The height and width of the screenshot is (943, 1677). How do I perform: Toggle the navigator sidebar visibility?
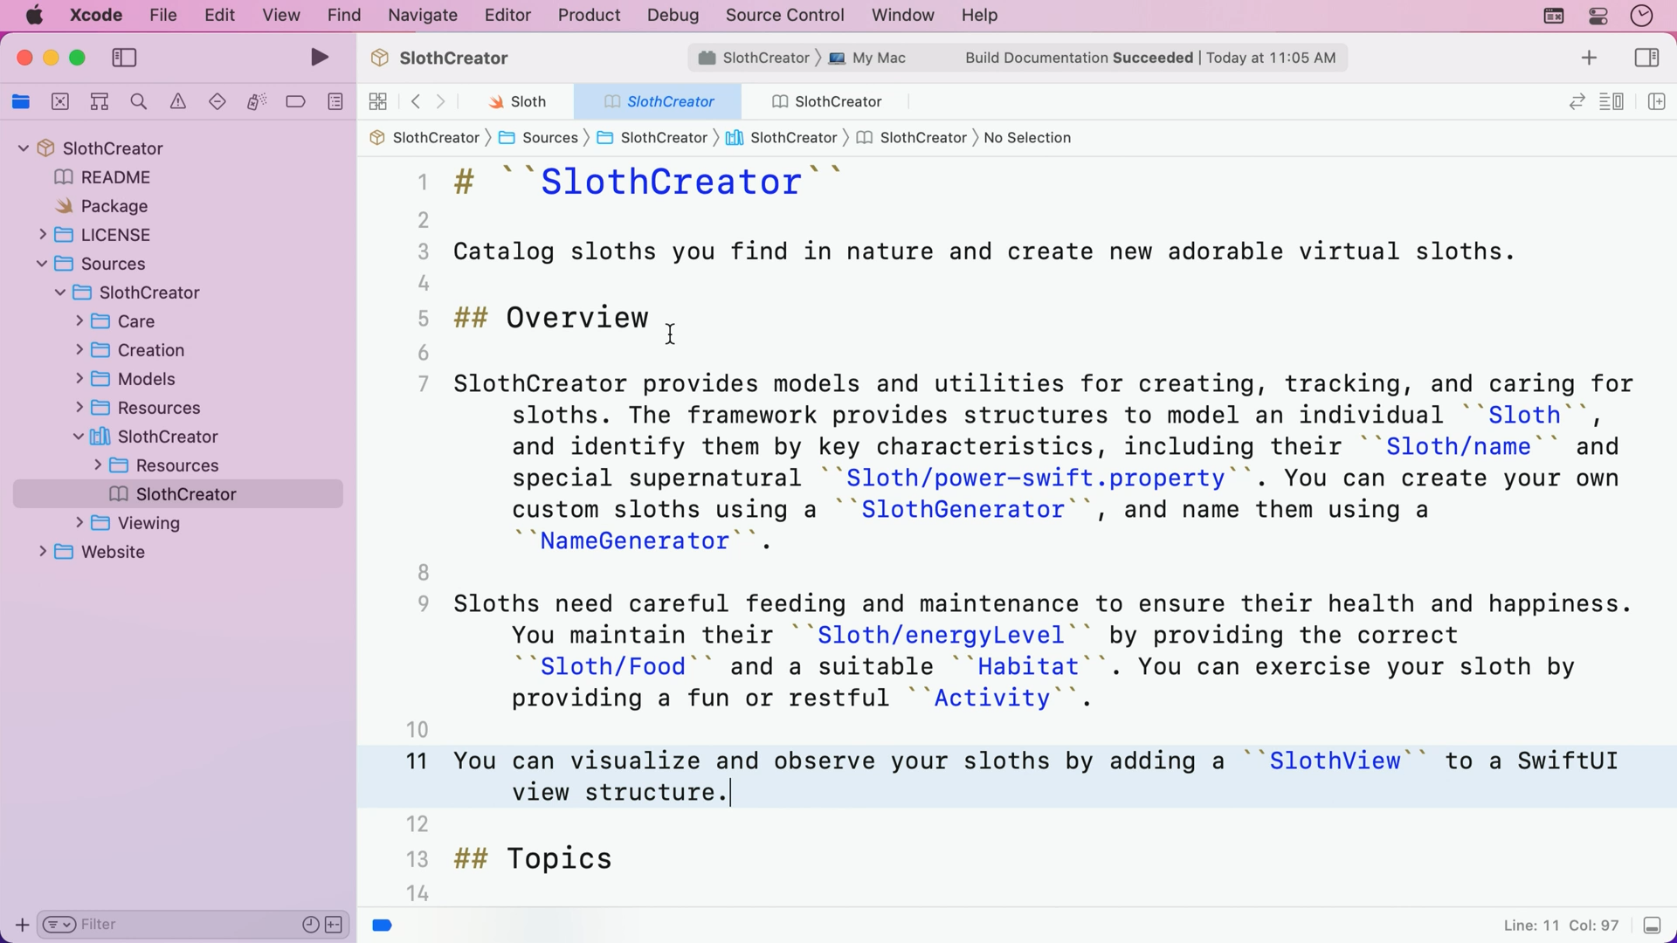(x=125, y=58)
